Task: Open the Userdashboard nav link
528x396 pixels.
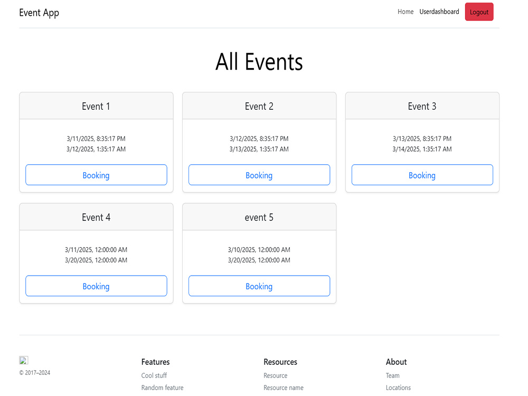Action: point(439,12)
